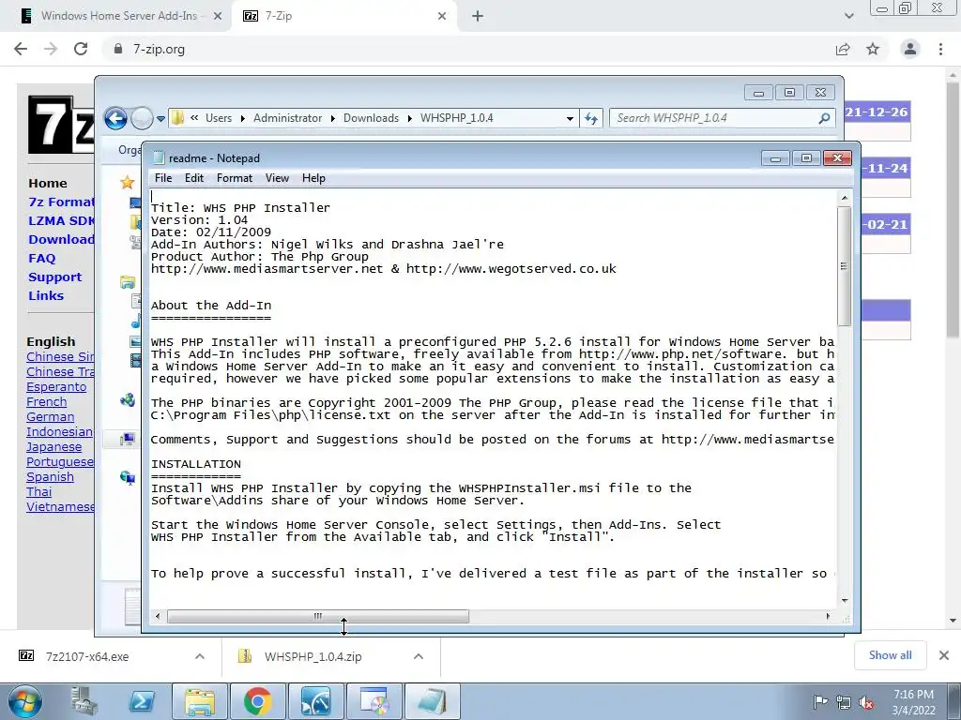Click Notepad scroll left arrow

click(x=158, y=616)
